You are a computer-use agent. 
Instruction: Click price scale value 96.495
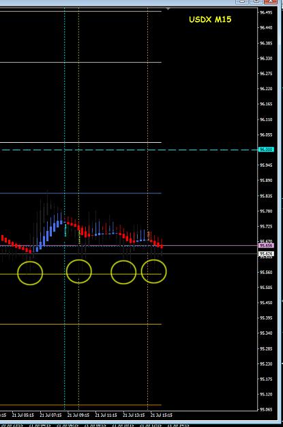pyautogui.click(x=266, y=12)
